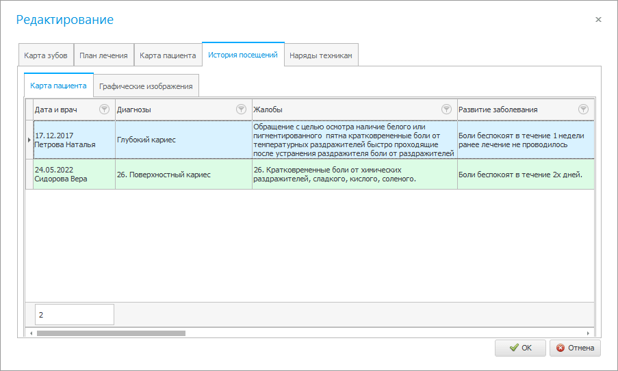Open filter for Дата и врач column
The height and width of the screenshot is (371, 618).
[x=104, y=110]
